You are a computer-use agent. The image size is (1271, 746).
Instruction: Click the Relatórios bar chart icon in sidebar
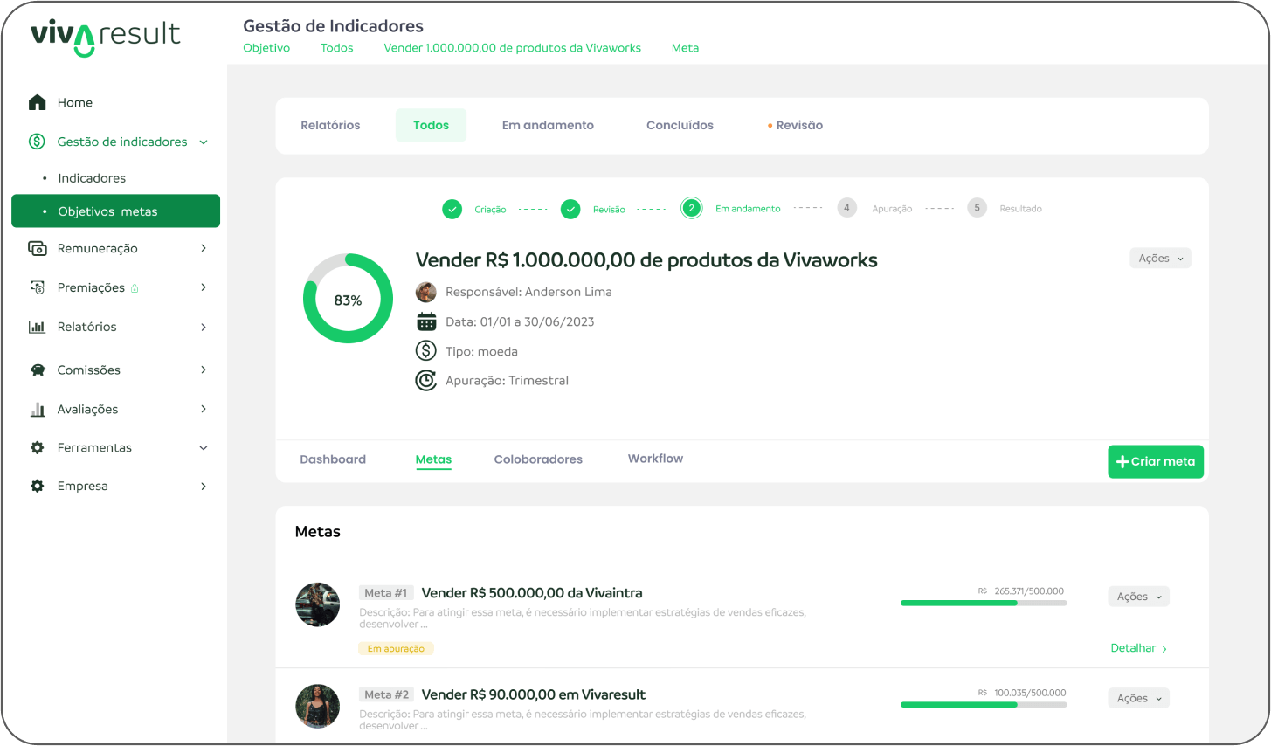pos(37,327)
